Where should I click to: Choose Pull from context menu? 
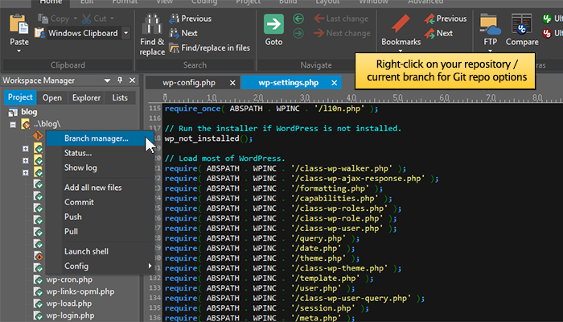(x=100, y=232)
